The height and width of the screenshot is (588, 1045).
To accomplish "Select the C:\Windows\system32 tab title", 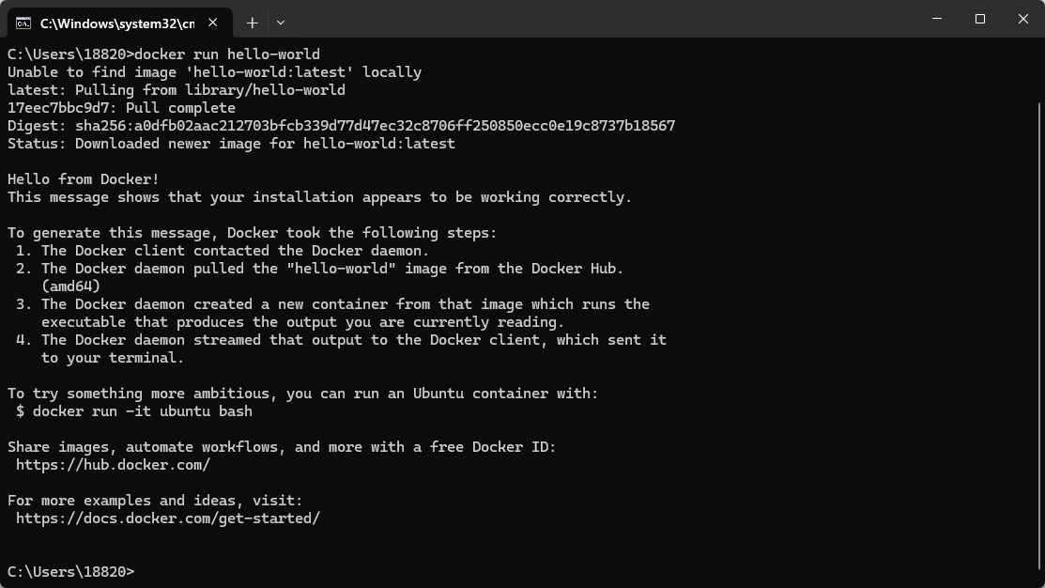I will pos(116,23).
